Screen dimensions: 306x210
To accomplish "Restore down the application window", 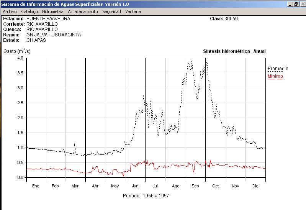I will 296,4.
